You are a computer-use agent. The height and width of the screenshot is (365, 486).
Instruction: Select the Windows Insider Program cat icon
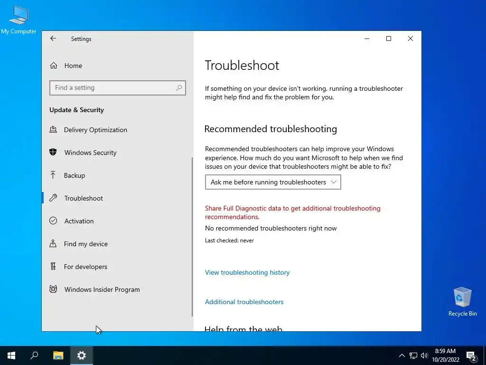click(x=53, y=289)
